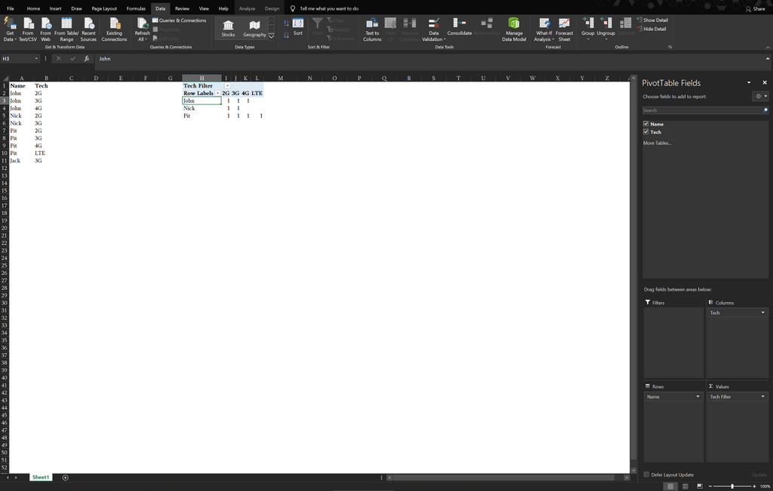
Task: Enable Defer Layout Update
Action: point(646,474)
